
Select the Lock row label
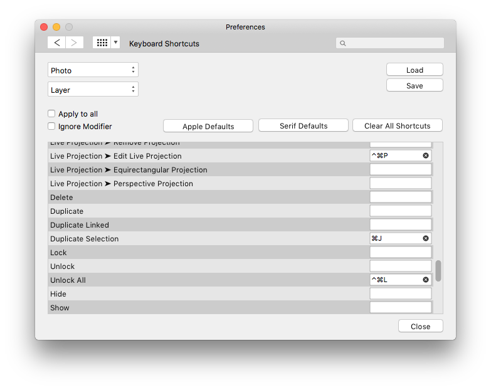[58, 252]
